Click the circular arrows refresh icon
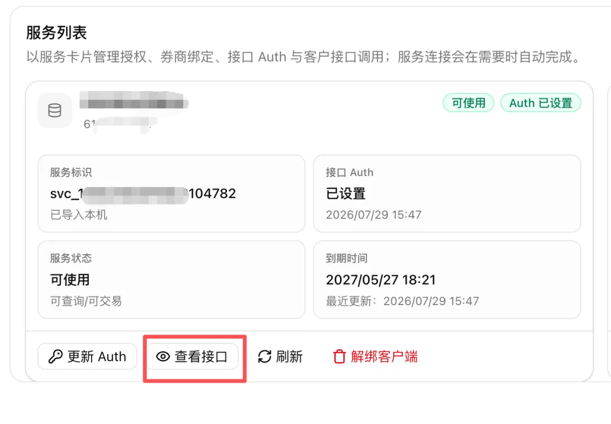Image resolution: width=611 pixels, height=424 pixels. coord(265,357)
